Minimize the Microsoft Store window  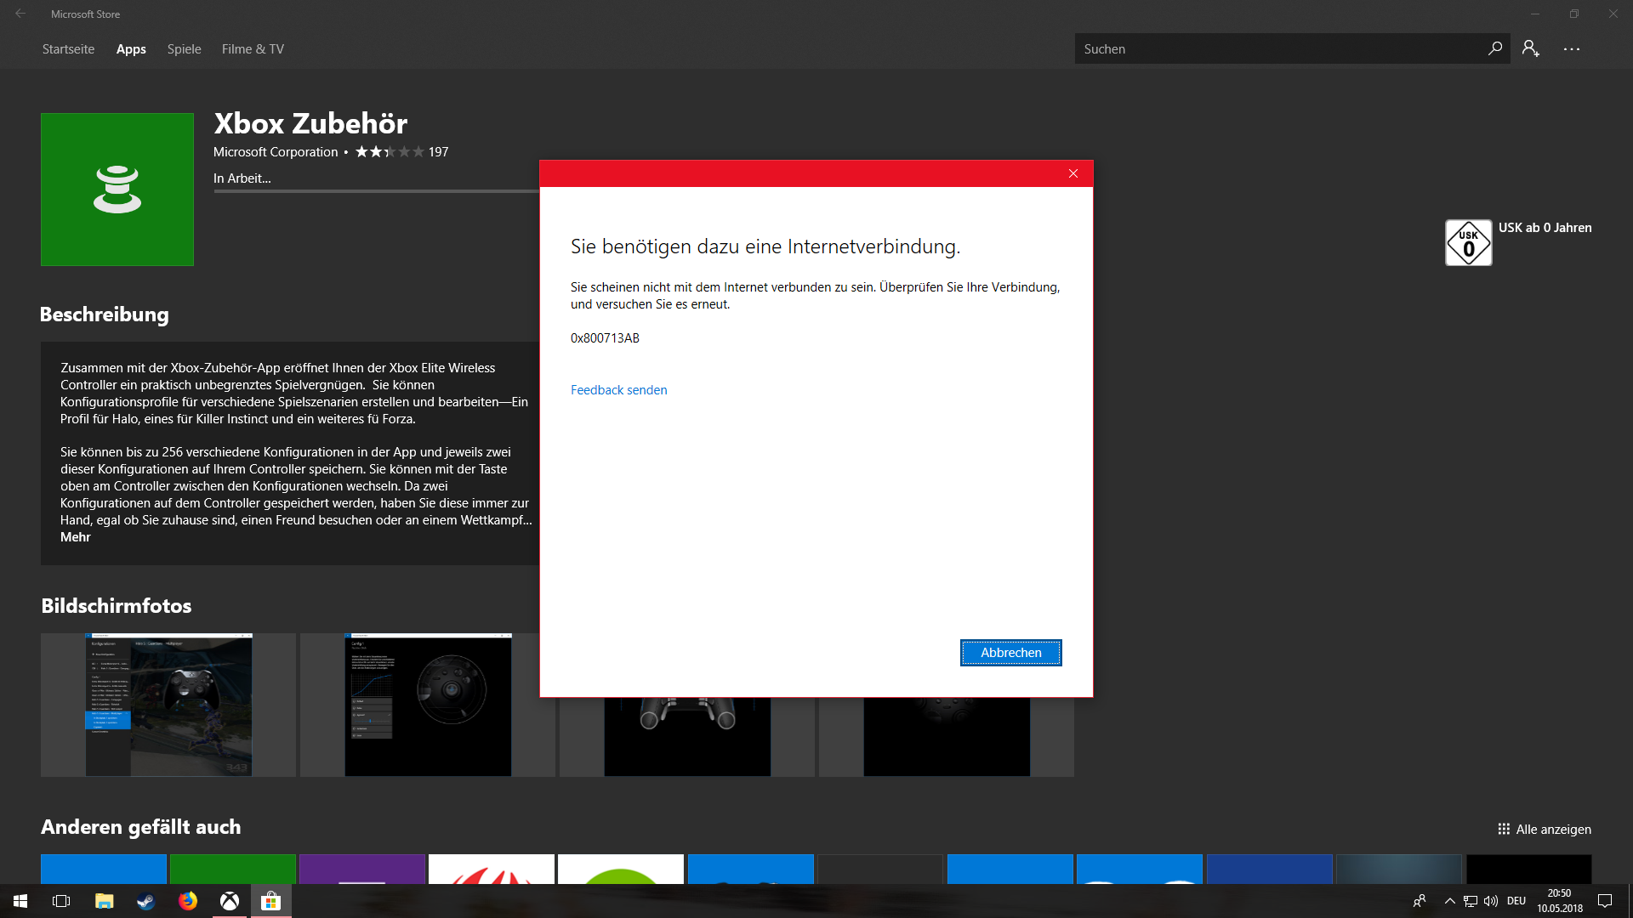[1535, 14]
